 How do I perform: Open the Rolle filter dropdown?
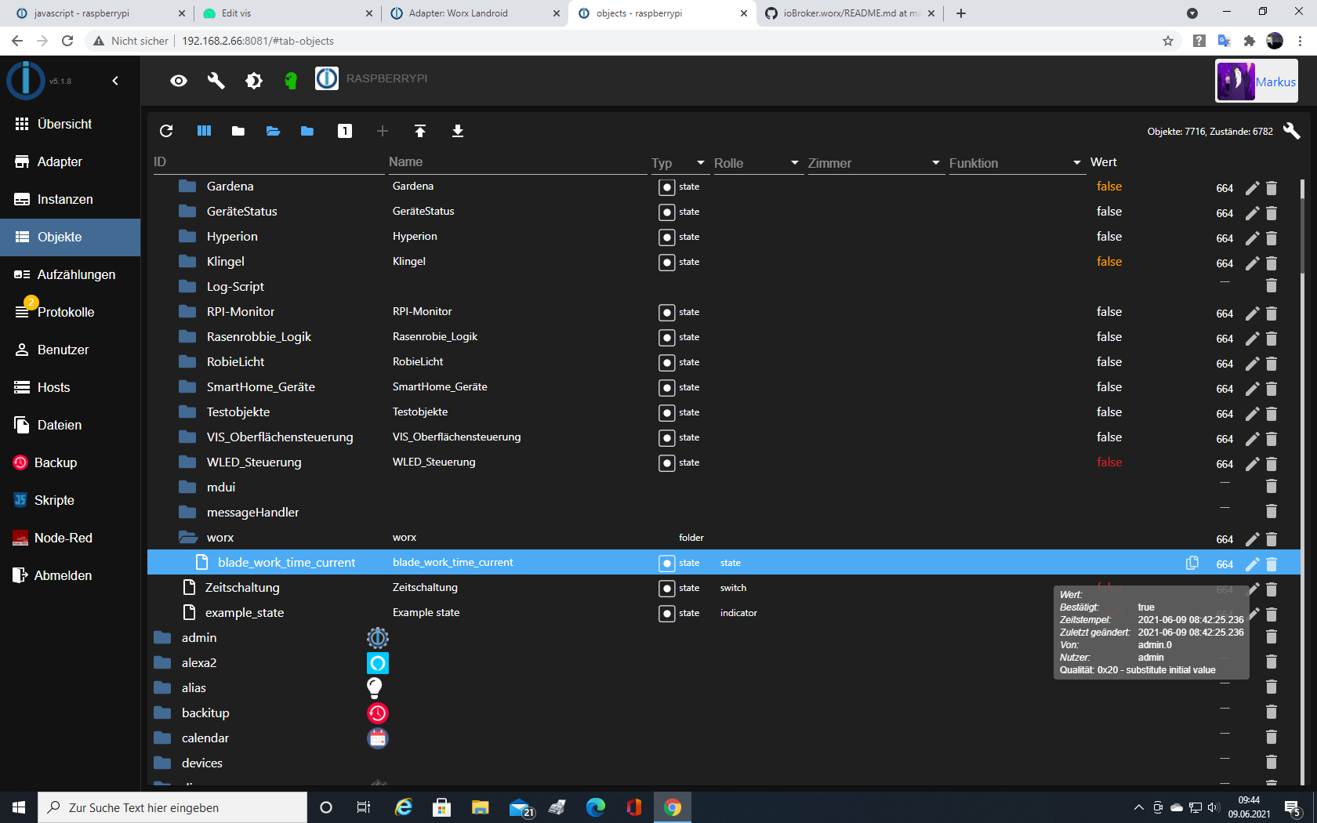click(x=757, y=163)
